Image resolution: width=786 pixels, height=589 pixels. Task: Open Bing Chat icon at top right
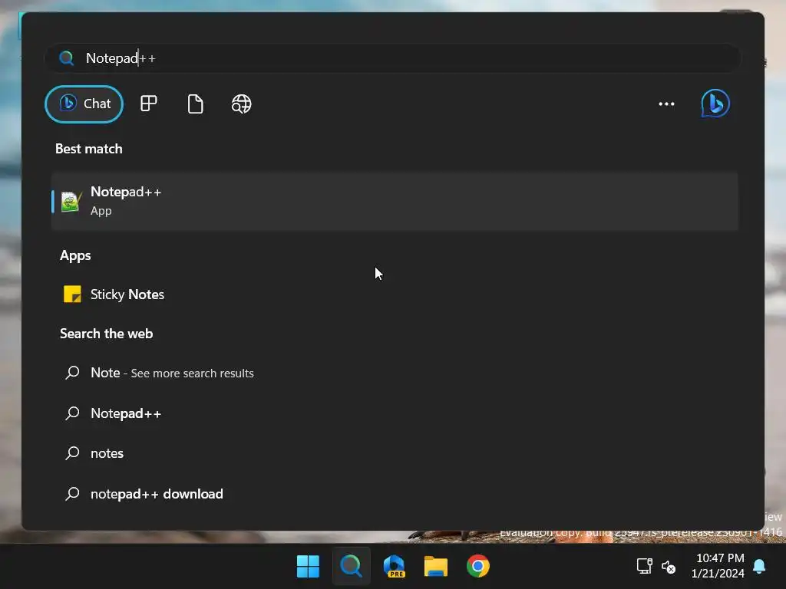click(715, 104)
